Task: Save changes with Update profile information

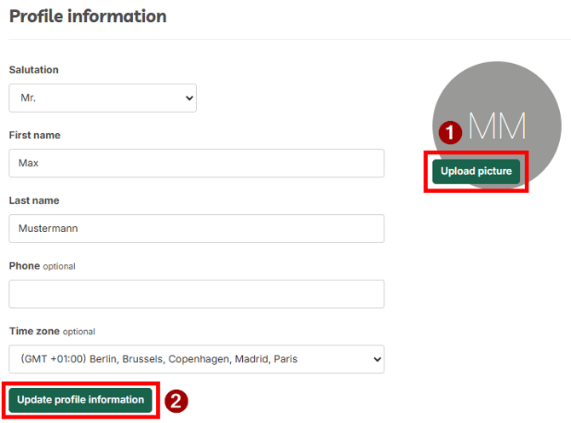Action: coord(80,400)
